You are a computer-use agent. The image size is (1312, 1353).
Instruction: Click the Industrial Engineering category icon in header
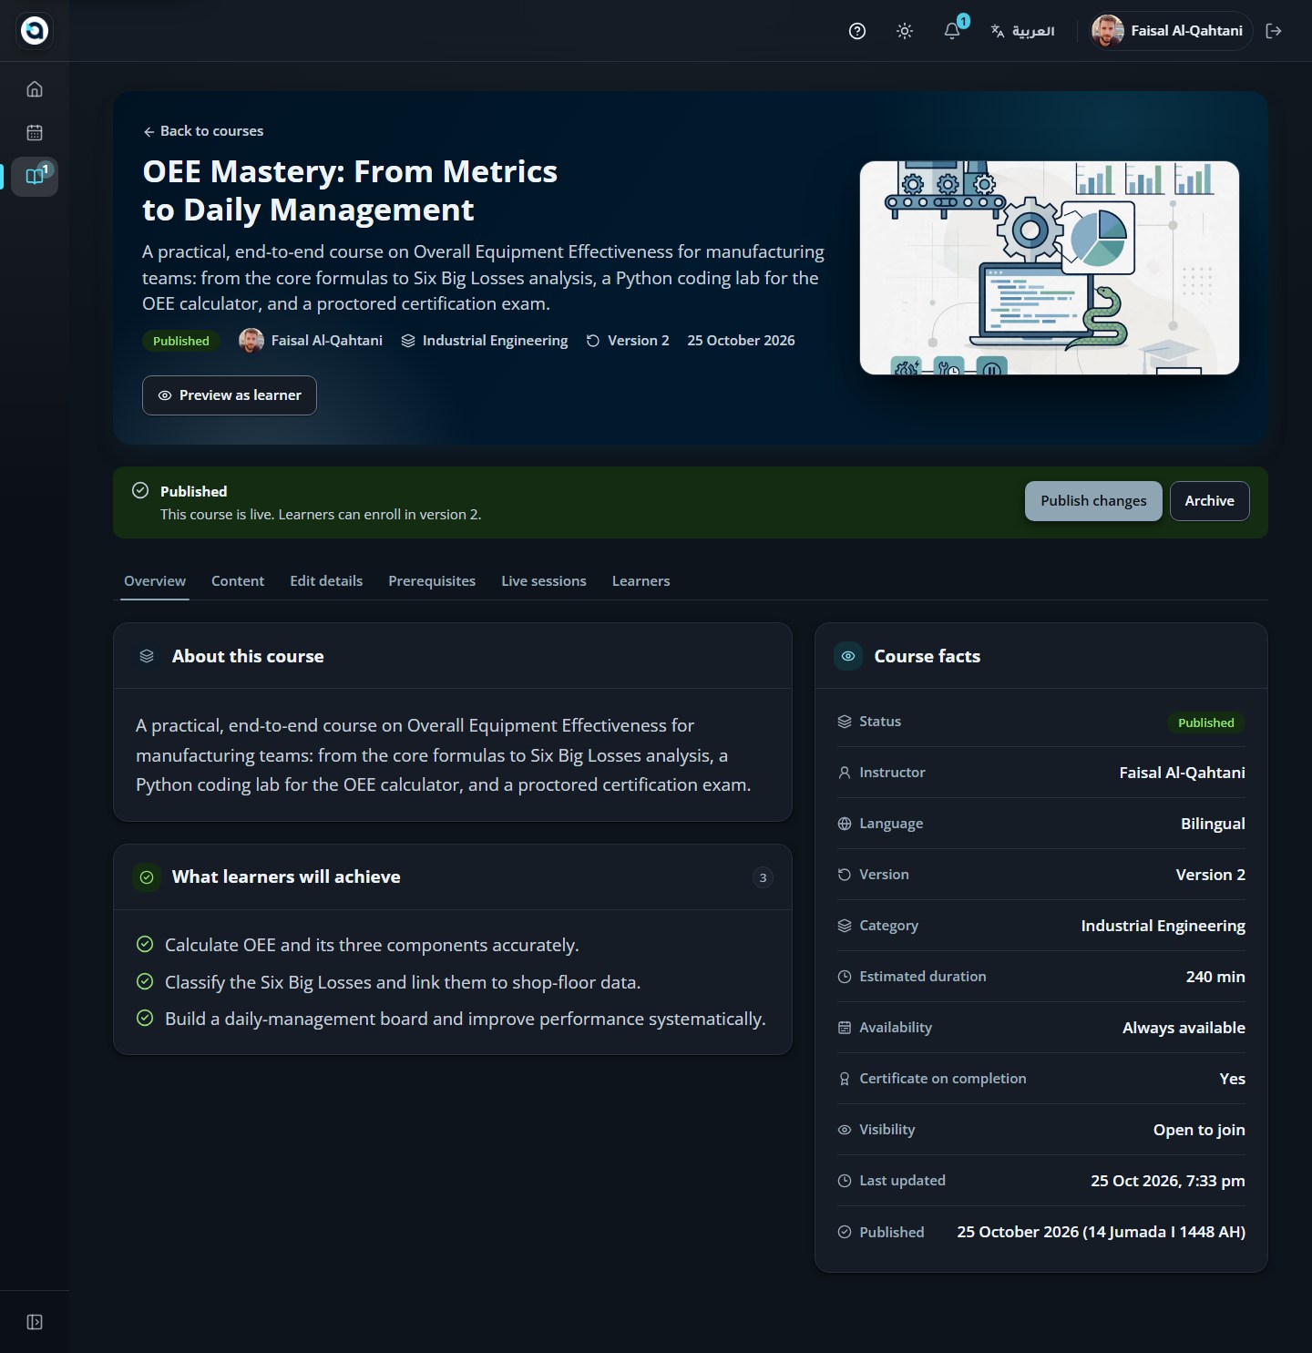coord(408,341)
